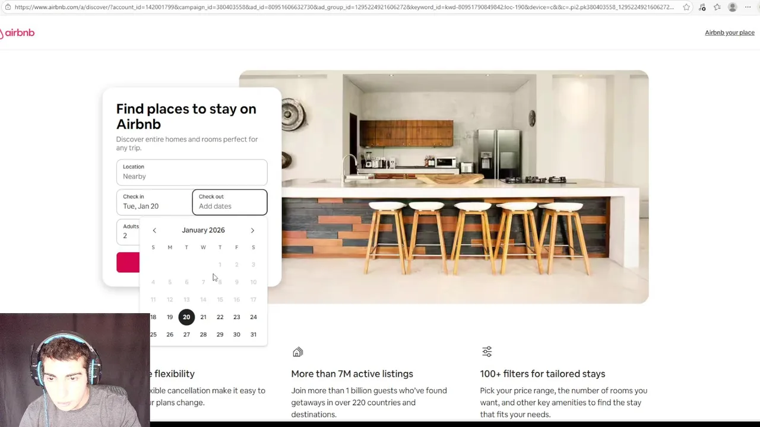760x427 pixels.
Task: Open the Adults guest count dropdown
Action: tap(128, 231)
